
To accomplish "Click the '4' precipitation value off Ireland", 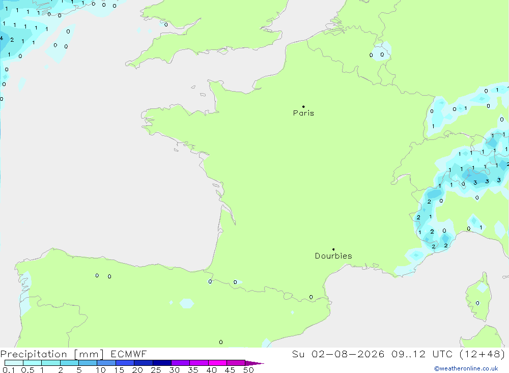I will (x=2, y=38).
